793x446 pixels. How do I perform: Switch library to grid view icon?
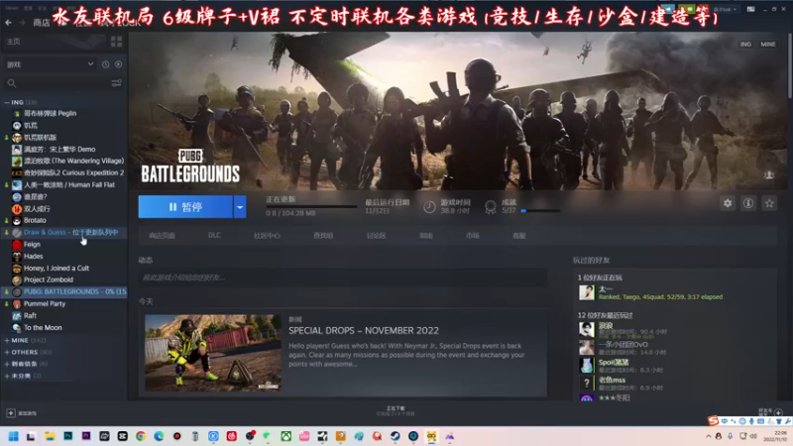pyautogui.click(x=116, y=42)
